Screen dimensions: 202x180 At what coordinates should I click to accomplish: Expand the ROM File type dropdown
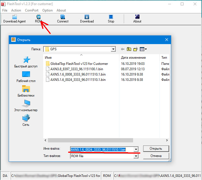pyautogui.click(x=136, y=156)
